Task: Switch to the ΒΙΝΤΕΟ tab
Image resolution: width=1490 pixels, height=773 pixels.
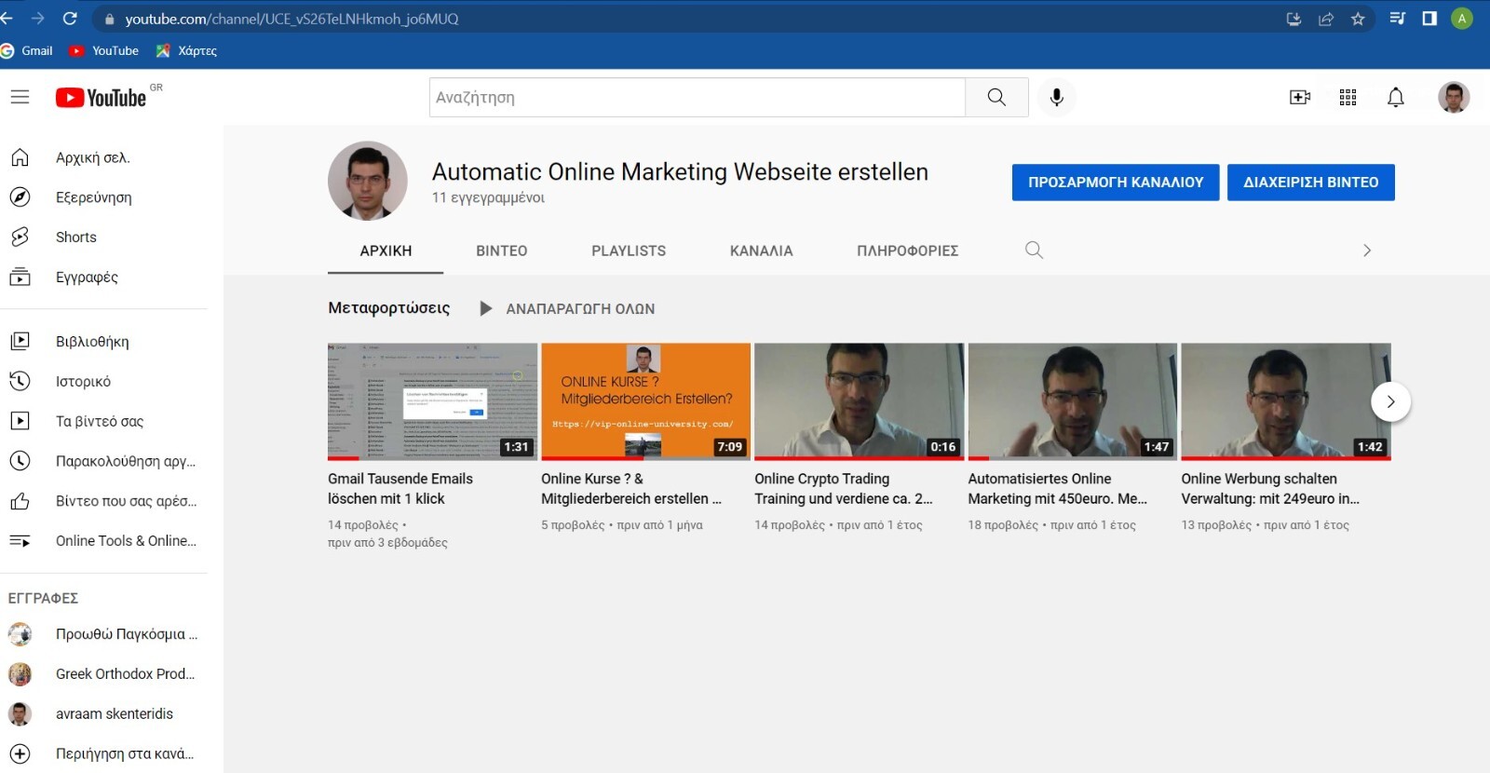Action: 502,251
